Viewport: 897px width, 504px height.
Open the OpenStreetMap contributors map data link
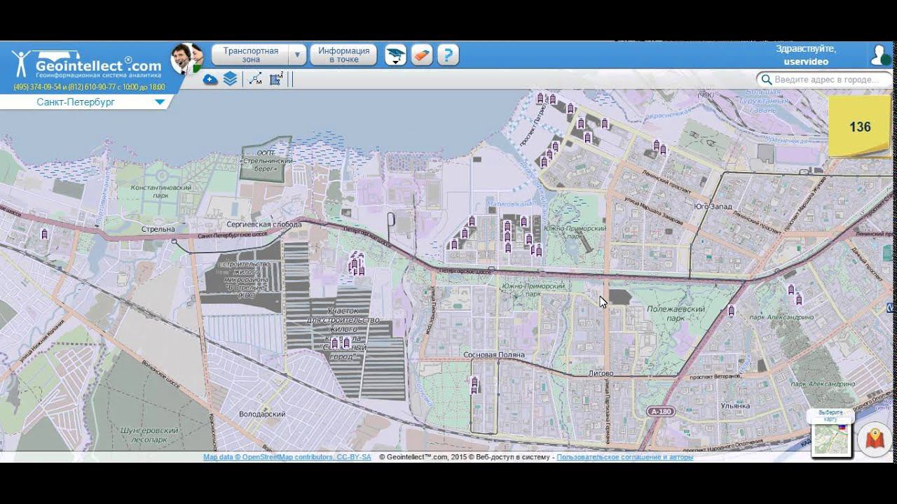click(287, 457)
